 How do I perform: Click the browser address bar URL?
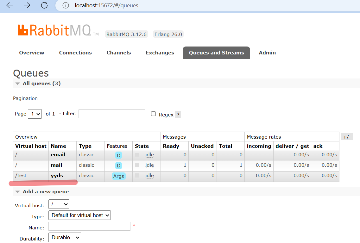(x=106, y=5)
